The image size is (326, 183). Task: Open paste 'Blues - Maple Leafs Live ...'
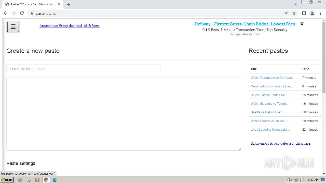[269, 95]
